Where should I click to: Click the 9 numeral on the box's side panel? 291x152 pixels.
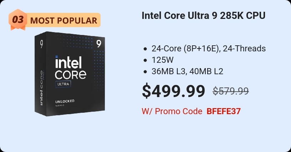[42, 44]
